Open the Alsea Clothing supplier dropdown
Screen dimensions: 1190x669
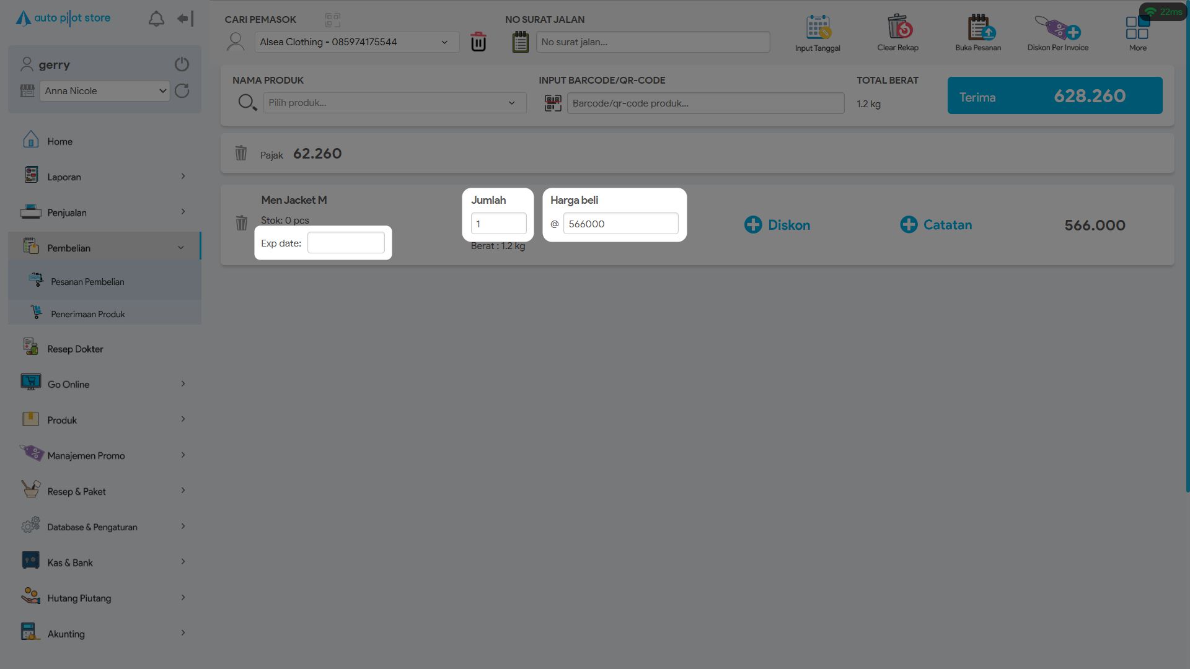point(356,42)
